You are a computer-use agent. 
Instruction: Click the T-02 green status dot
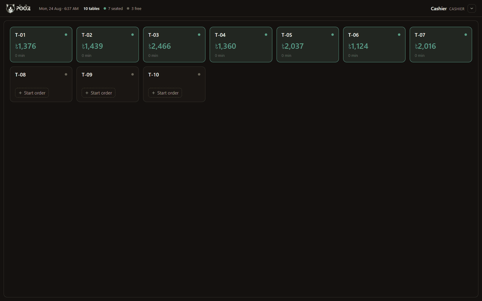133,35
